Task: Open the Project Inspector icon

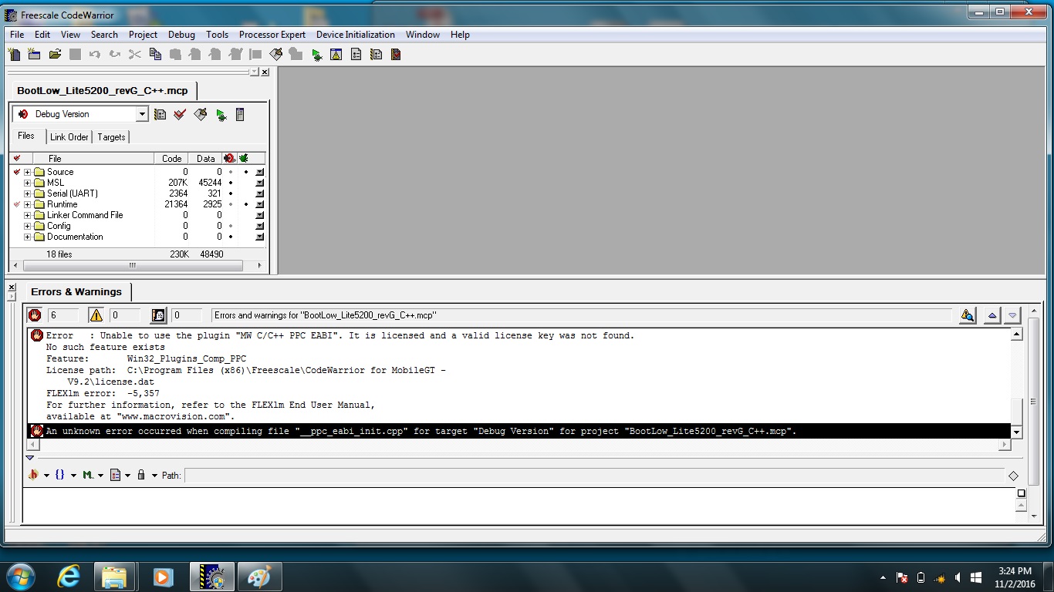Action: point(240,114)
